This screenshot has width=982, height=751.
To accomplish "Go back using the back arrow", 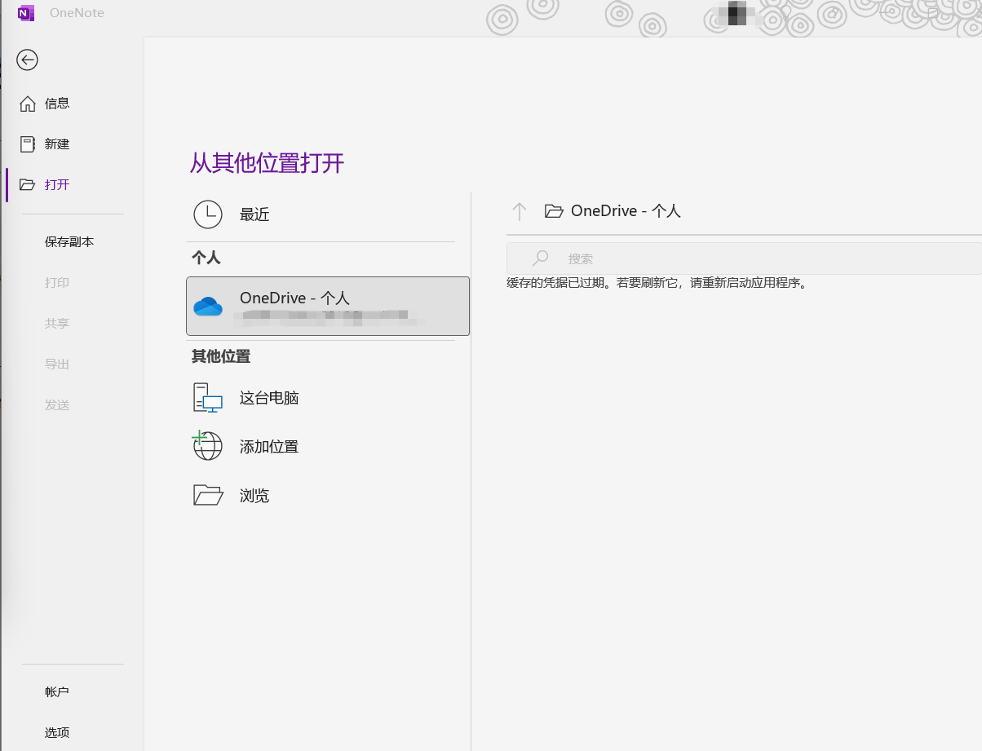I will coord(27,60).
